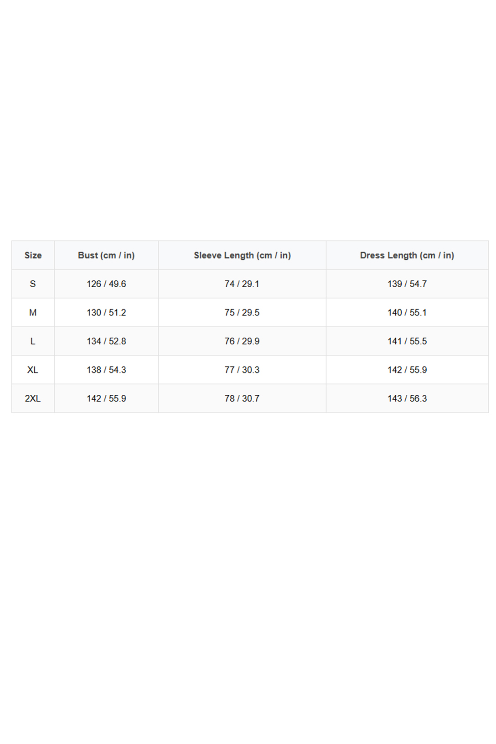496x744 pixels.
Task: Select the 2XL size row label
Action: (33, 398)
